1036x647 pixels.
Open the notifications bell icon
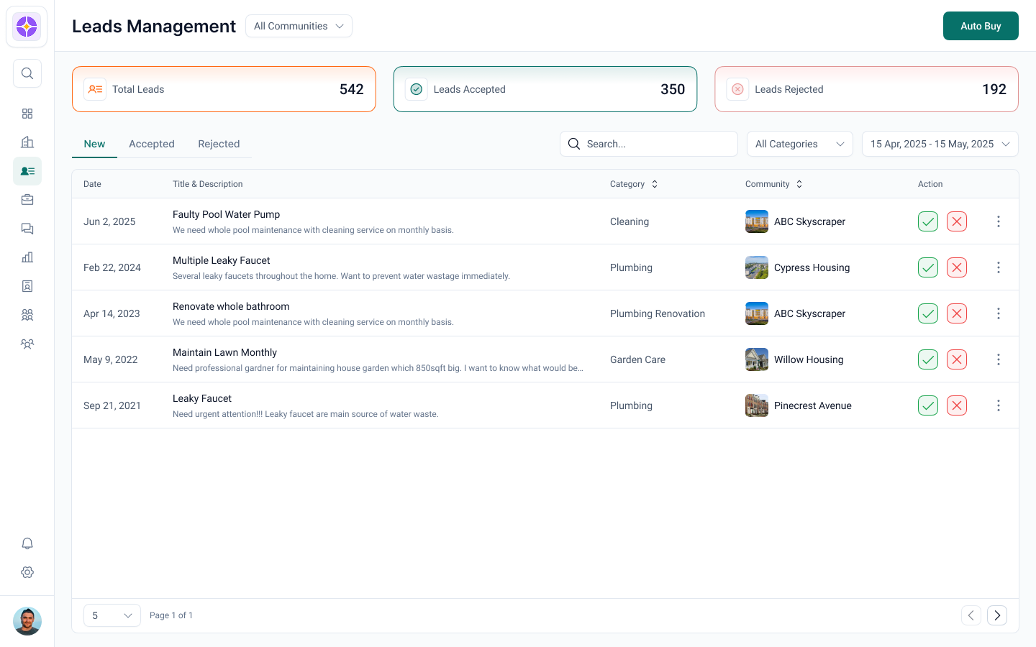(27, 543)
